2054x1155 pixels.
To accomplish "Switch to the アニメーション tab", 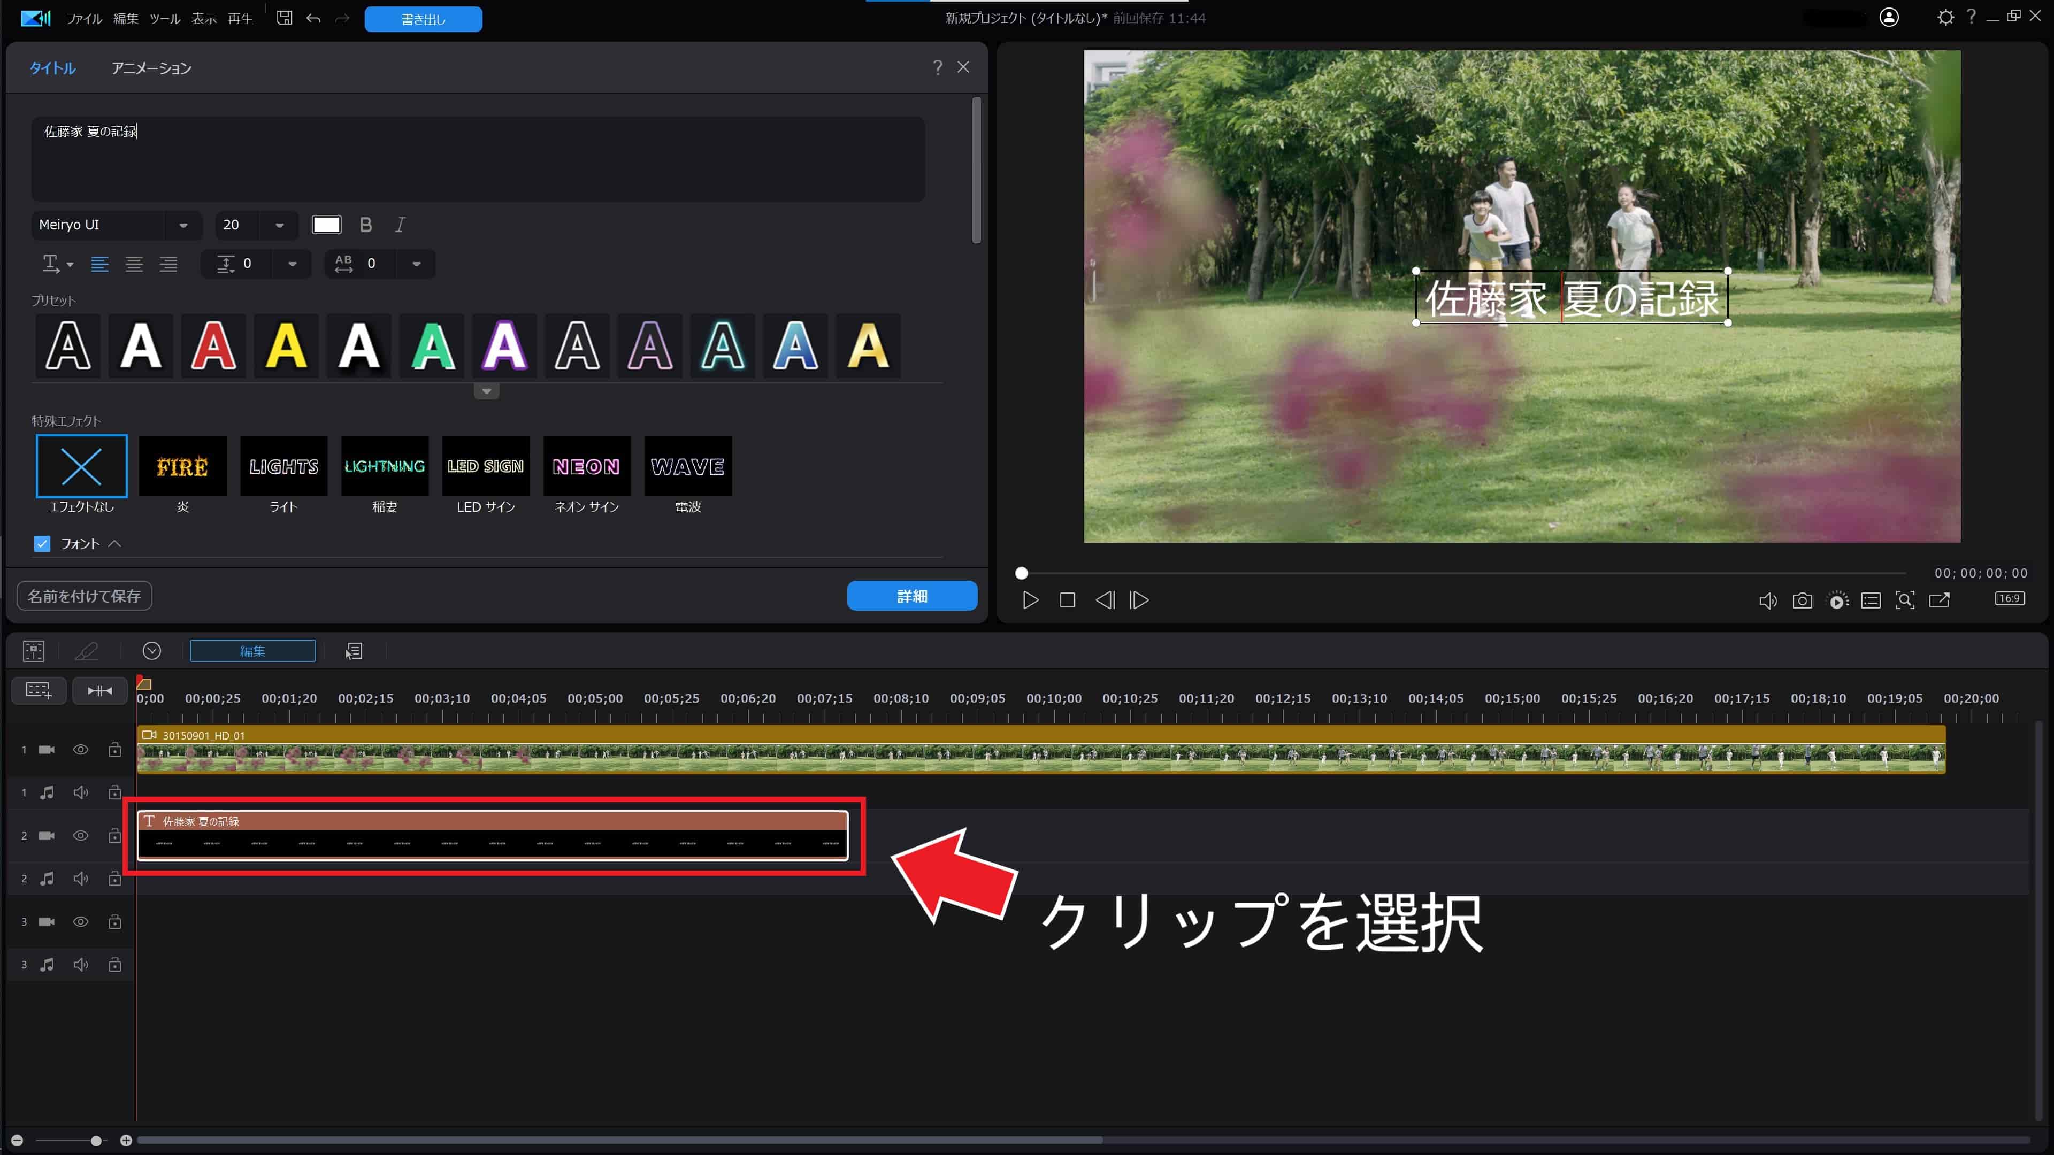I will point(151,68).
